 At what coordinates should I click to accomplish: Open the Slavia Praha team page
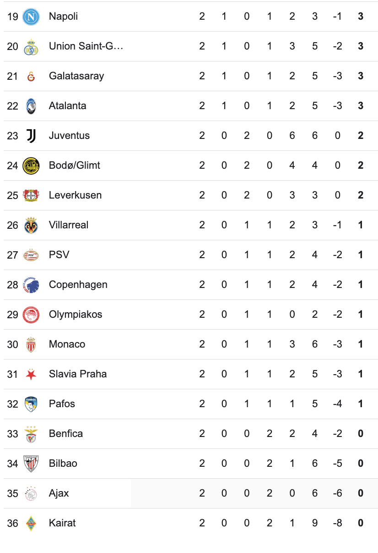[x=78, y=374]
